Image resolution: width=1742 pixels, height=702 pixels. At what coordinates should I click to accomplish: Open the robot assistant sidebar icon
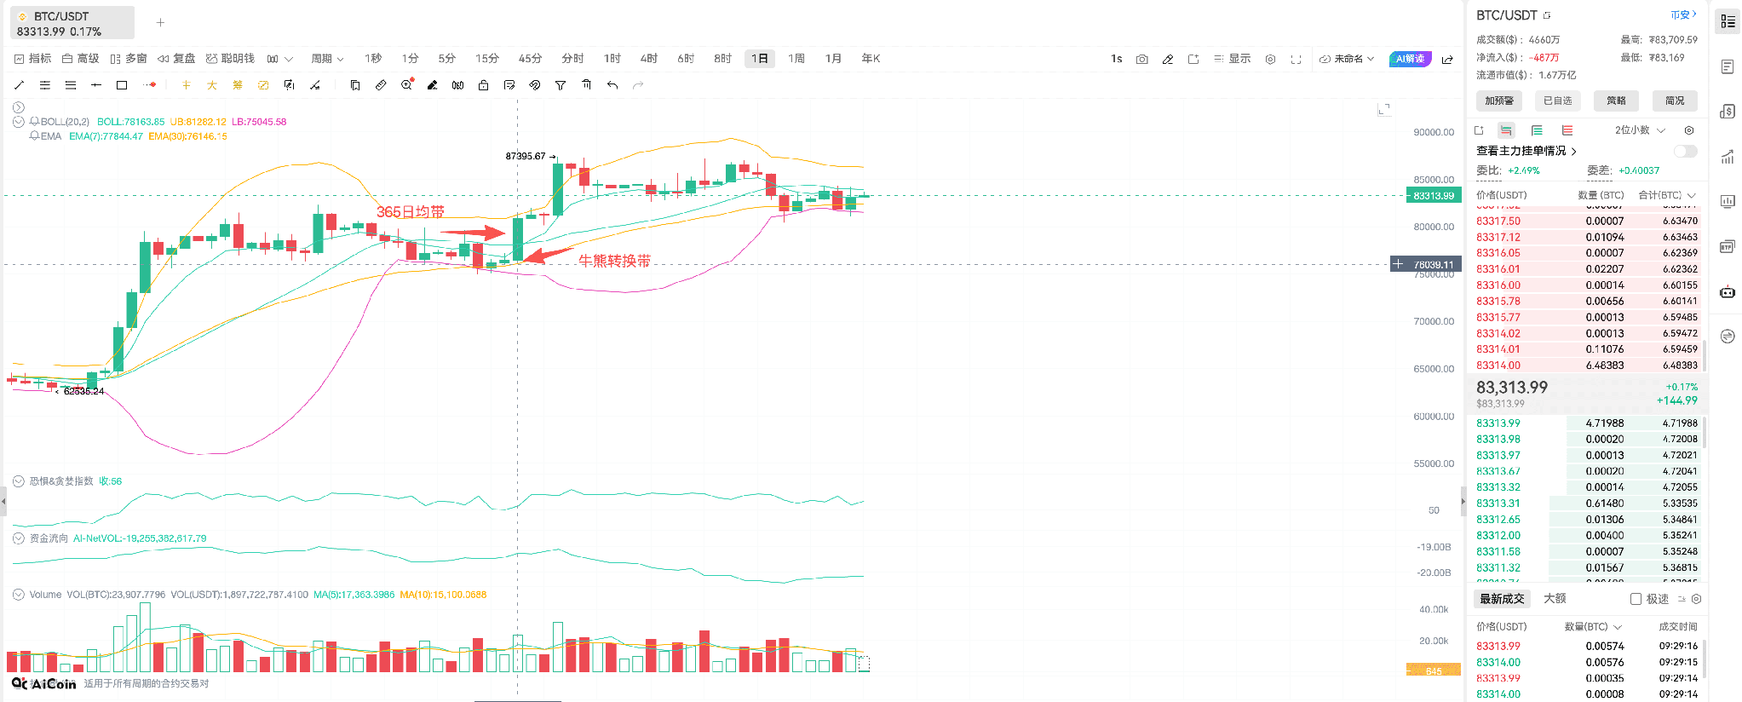[1728, 292]
